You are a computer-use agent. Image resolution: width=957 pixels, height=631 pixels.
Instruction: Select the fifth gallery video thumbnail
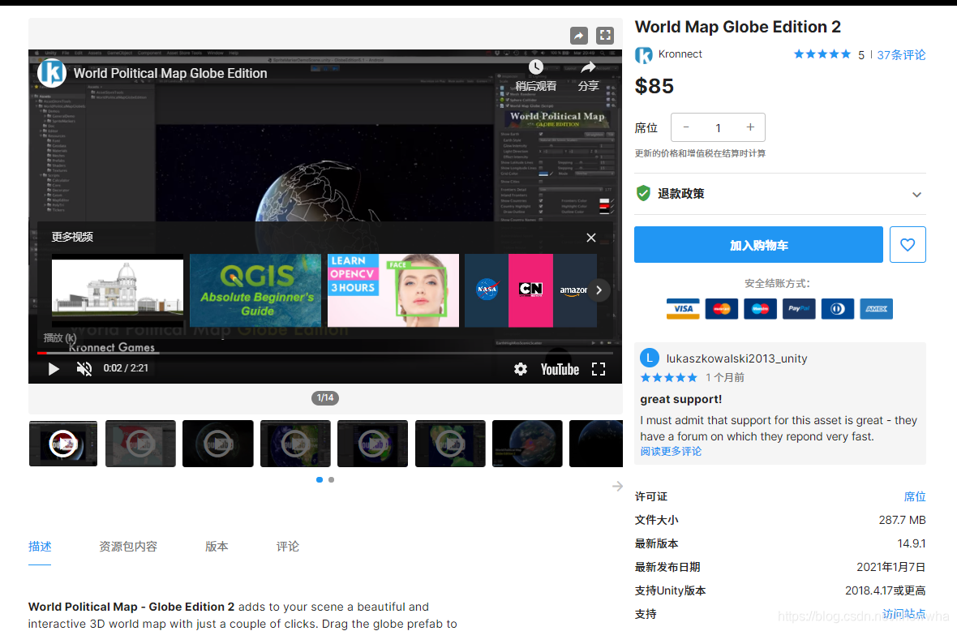tap(372, 444)
